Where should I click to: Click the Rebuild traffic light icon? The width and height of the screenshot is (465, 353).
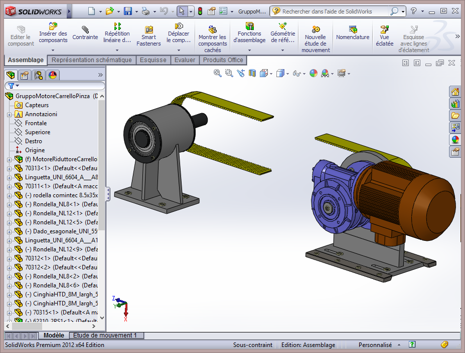[200, 11]
